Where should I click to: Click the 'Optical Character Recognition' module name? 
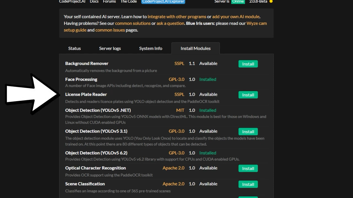tap(95, 168)
